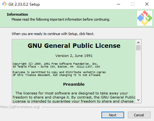Cancel the Git installation
The image size is (154, 121).
click(139, 115)
